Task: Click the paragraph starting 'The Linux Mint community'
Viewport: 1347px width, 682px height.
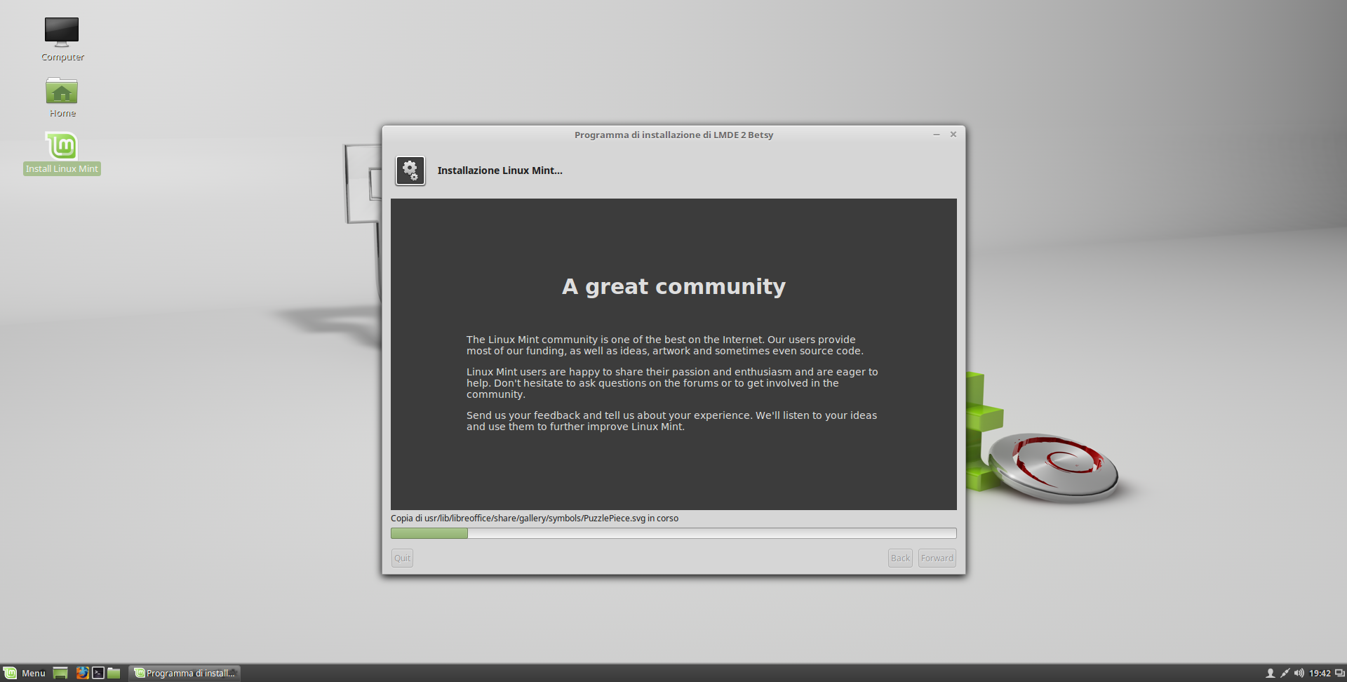Action: pyautogui.click(x=665, y=345)
